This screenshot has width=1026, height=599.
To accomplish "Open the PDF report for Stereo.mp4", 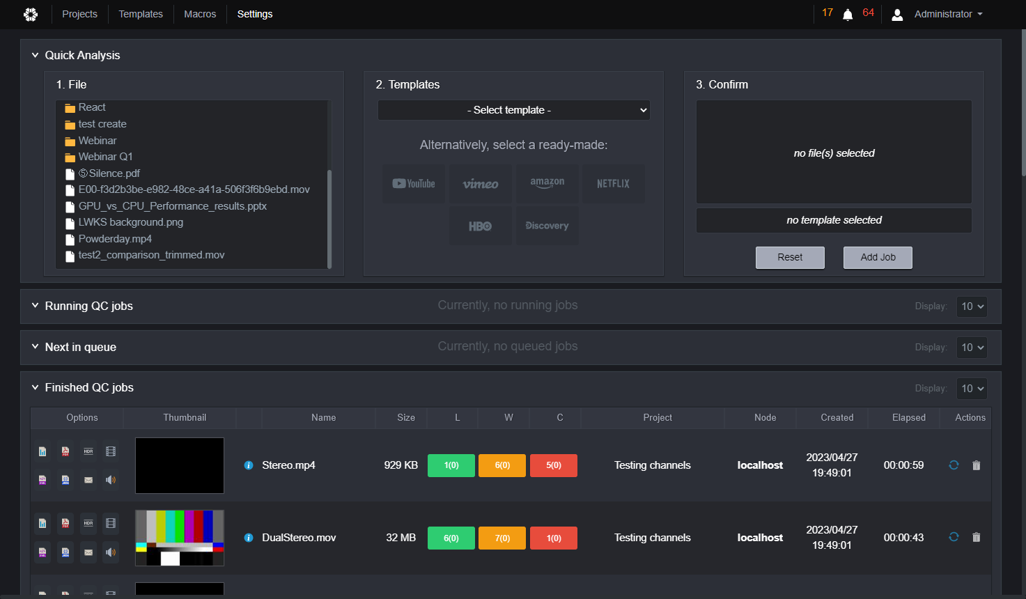I will point(65,451).
